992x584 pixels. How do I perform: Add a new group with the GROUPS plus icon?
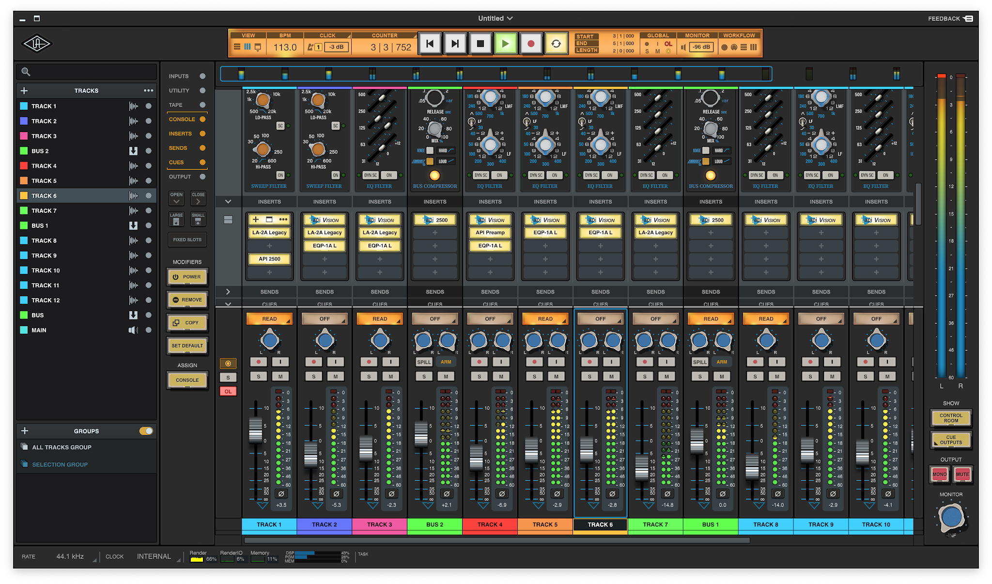(25, 431)
